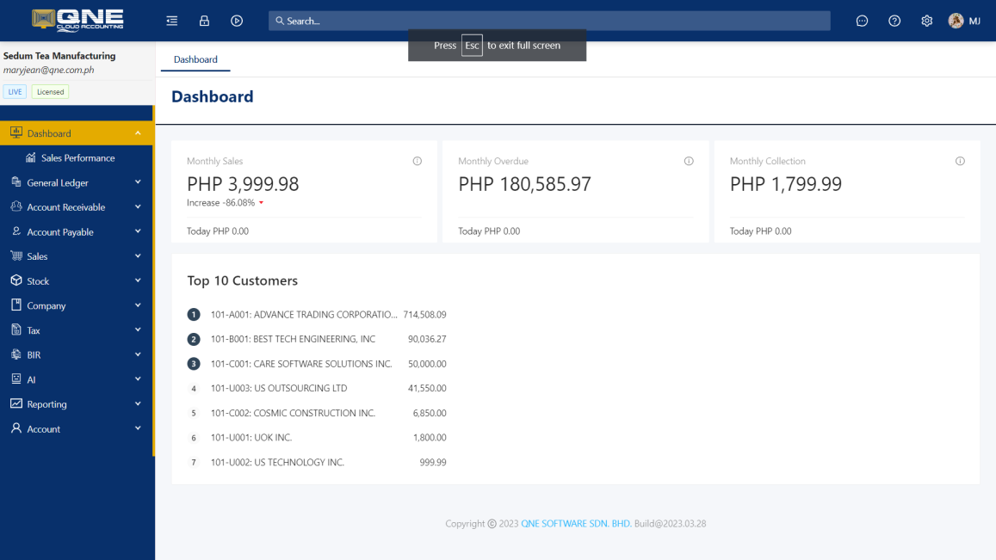Click the Stock box icon
Viewport: 996px width, 560px height.
(x=15, y=280)
